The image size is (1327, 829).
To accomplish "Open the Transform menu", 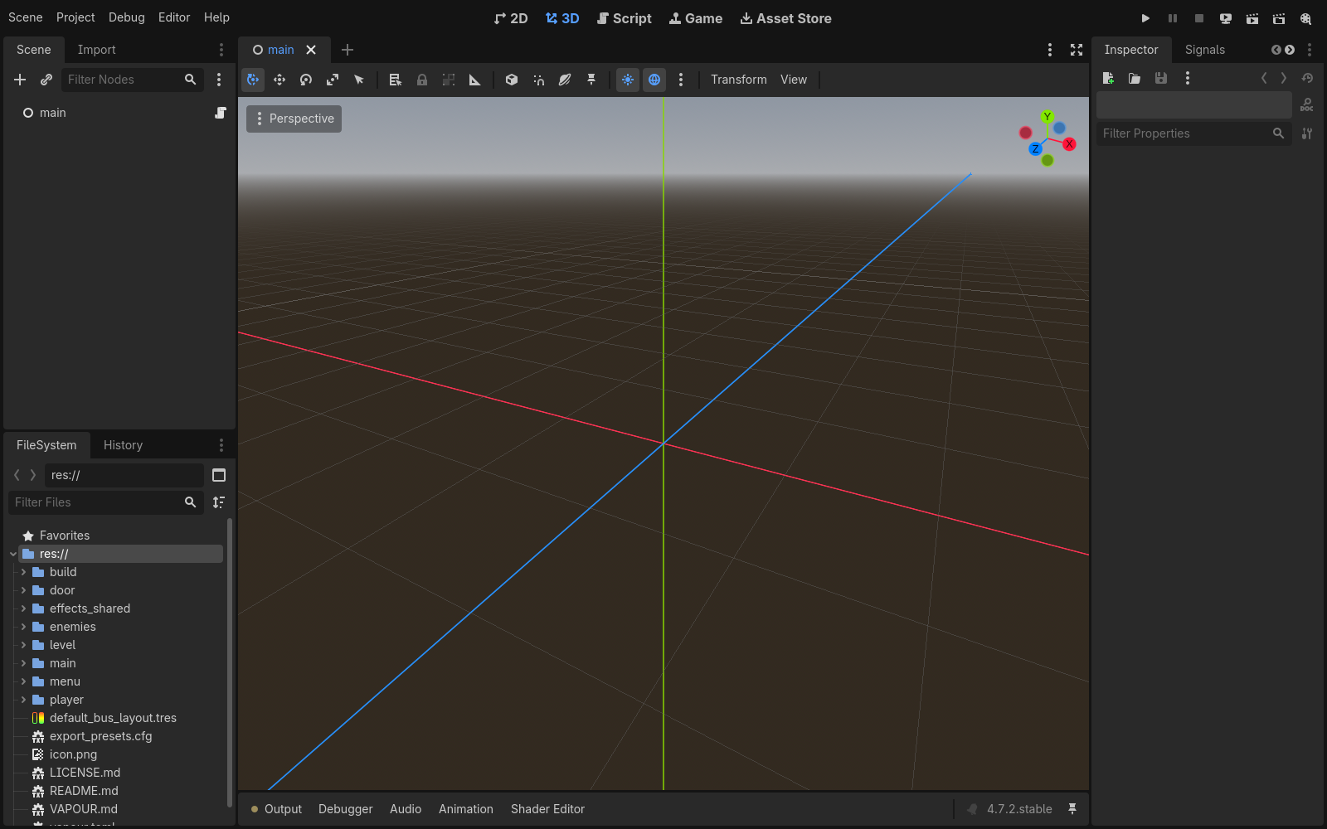I will [739, 80].
